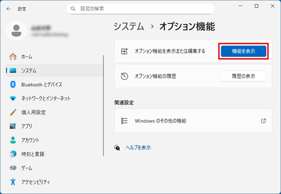Click the 履歴の表示 button

[243, 76]
